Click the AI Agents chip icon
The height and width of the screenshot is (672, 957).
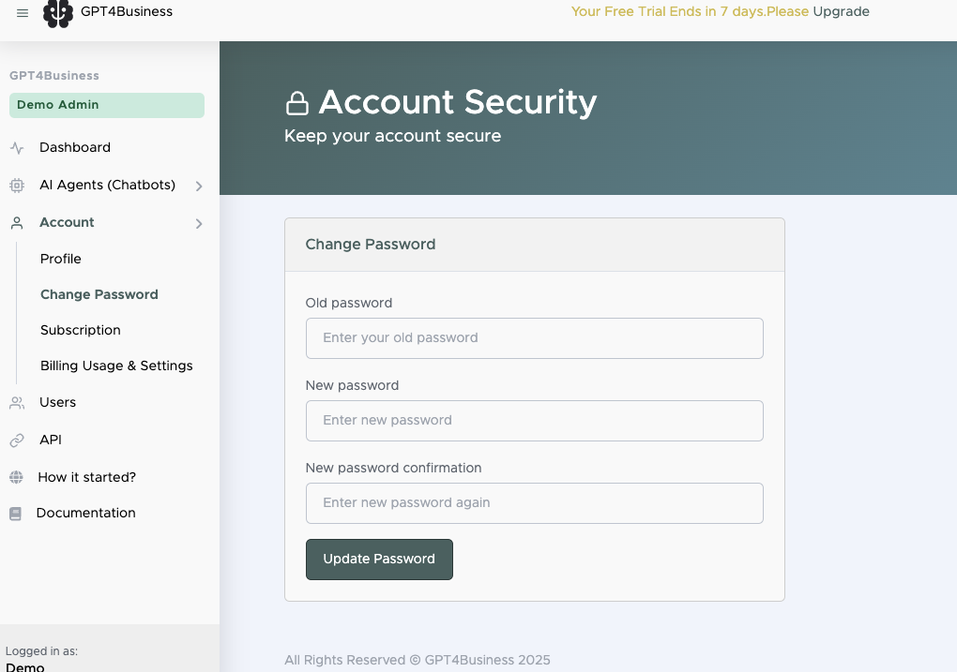tap(17, 186)
